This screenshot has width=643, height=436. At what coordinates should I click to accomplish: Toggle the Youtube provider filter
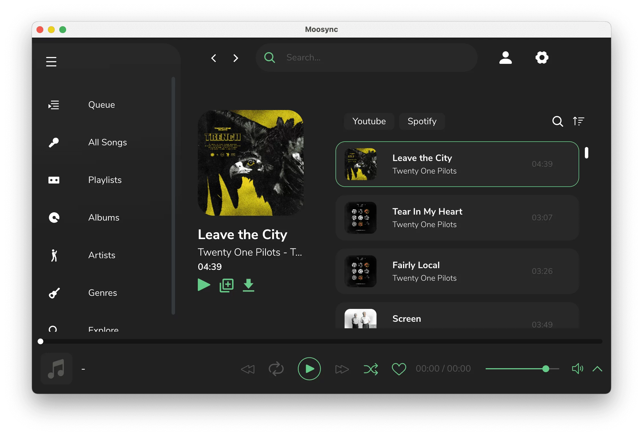[369, 121]
